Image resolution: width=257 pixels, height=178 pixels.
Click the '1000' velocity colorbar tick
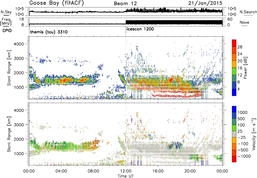(243, 112)
